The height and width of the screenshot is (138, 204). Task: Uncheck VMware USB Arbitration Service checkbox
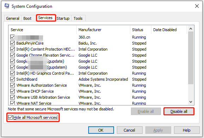tap(12, 97)
